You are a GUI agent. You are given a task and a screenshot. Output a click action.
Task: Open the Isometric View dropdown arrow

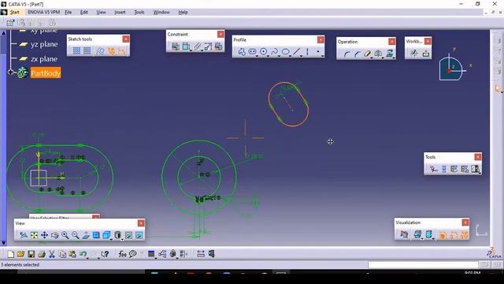point(111,240)
